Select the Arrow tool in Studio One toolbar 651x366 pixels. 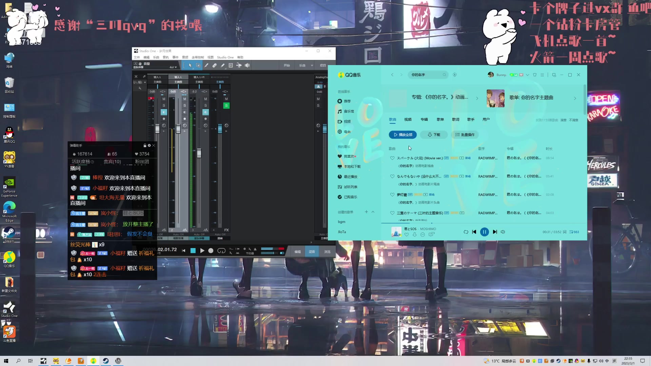(x=190, y=65)
